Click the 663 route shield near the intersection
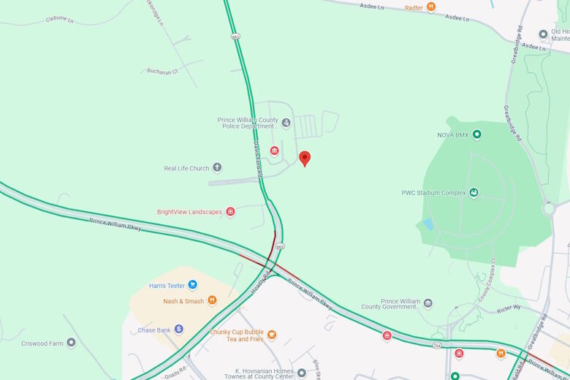 [279, 246]
